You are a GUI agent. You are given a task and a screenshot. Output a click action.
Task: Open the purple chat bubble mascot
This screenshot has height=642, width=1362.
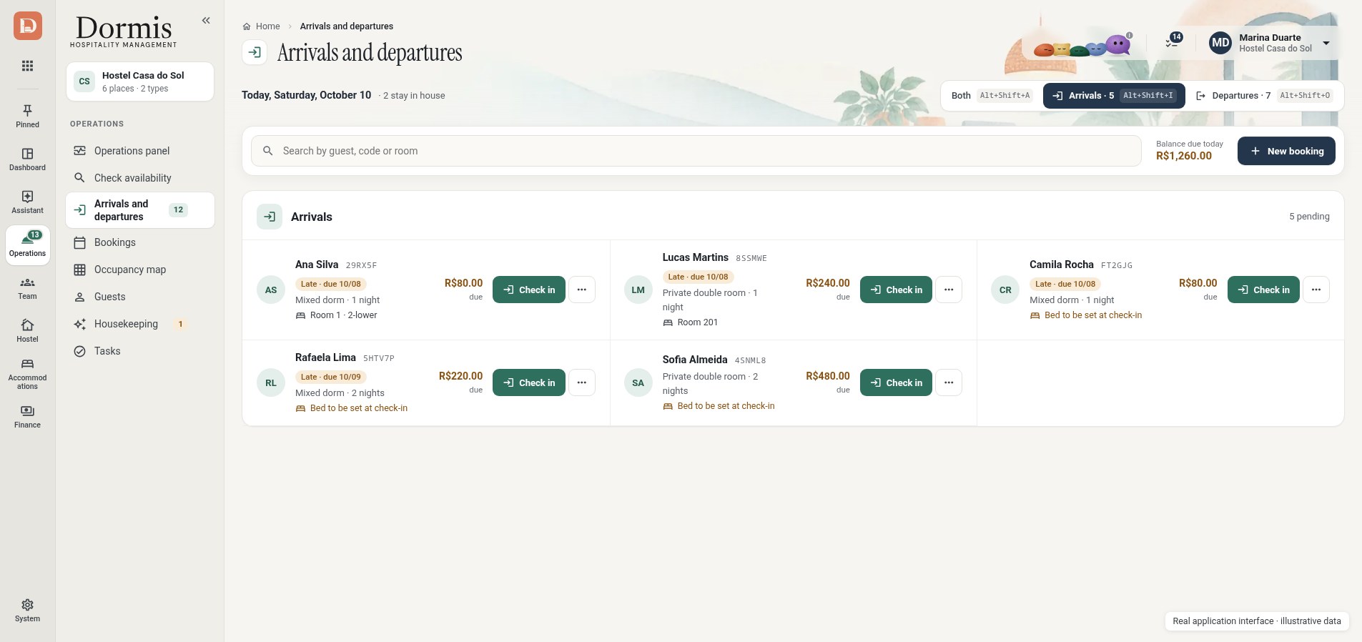point(1117,45)
